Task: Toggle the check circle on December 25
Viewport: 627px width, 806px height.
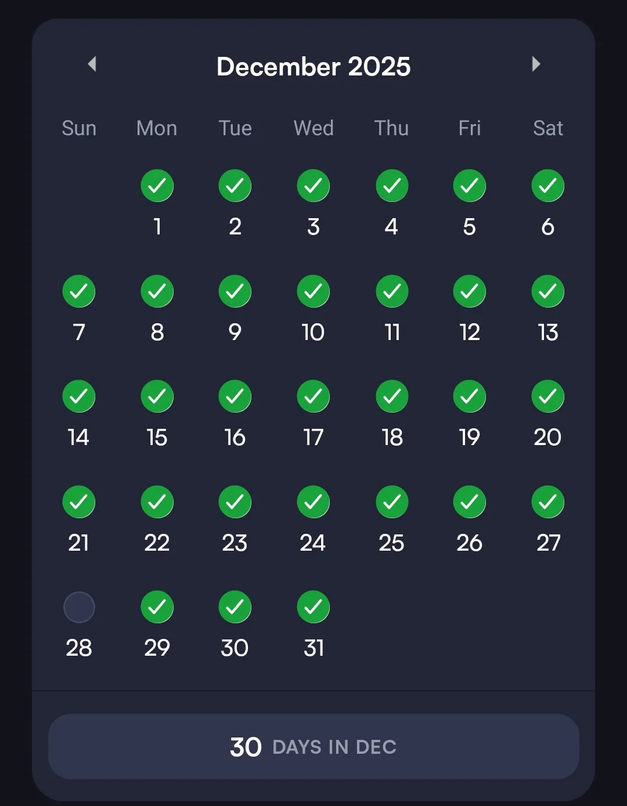Action: coord(392,502)
